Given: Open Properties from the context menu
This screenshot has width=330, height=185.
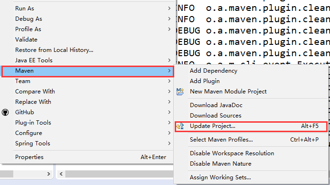Looking at the screenshot, I should [87, 157].
